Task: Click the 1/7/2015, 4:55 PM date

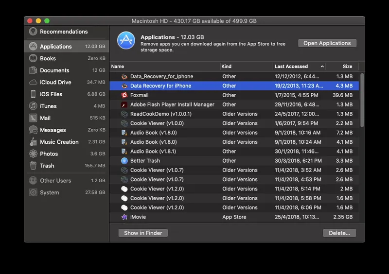Action: tap(297, 95)
